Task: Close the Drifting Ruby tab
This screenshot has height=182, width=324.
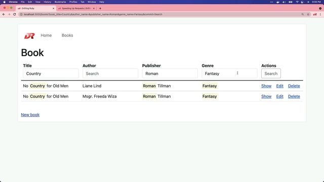Action: 53,9
